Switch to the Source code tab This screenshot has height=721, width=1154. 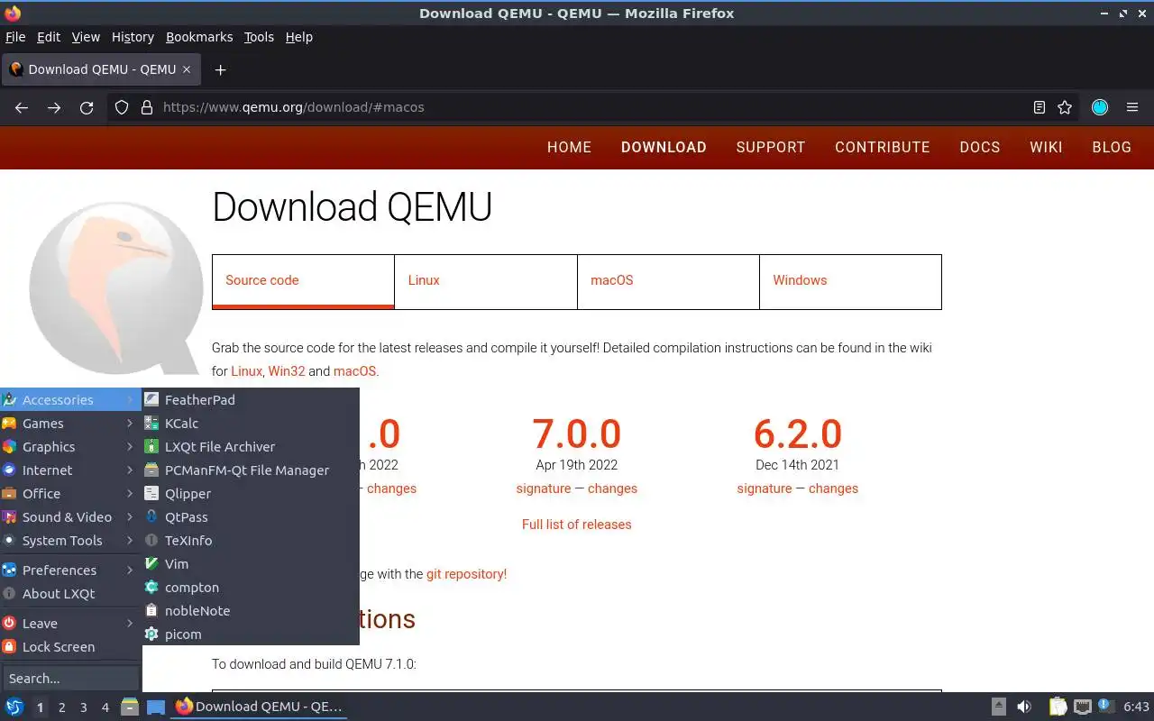(x=303, y=281)
